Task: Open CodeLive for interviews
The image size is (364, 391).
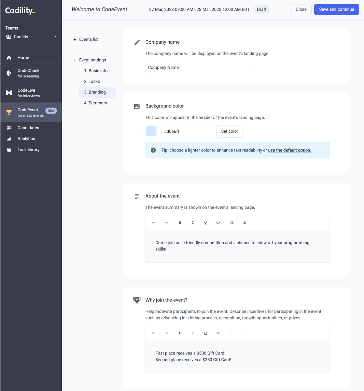Action: 31,93
